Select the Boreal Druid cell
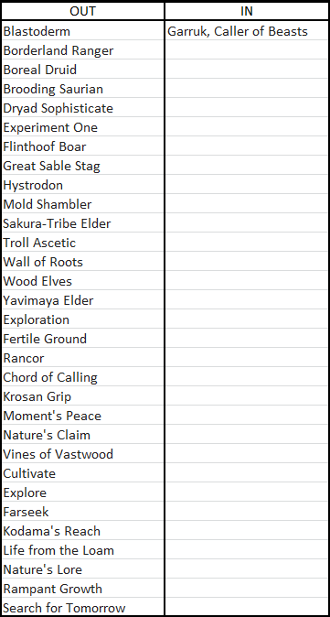 (82, 70)
